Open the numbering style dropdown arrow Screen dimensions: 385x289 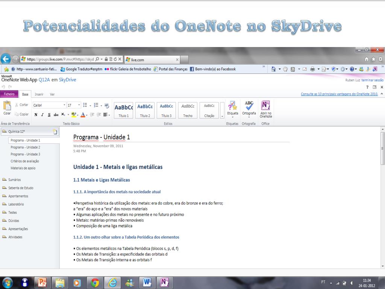[101, 106]
